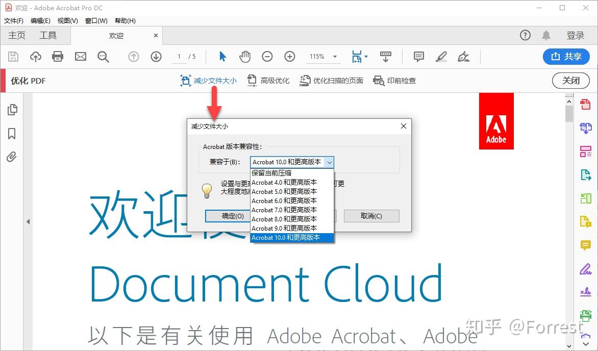This screenshot has width=598, height=351.
Task: Click scroll up arrow of document
Action: 569,102
